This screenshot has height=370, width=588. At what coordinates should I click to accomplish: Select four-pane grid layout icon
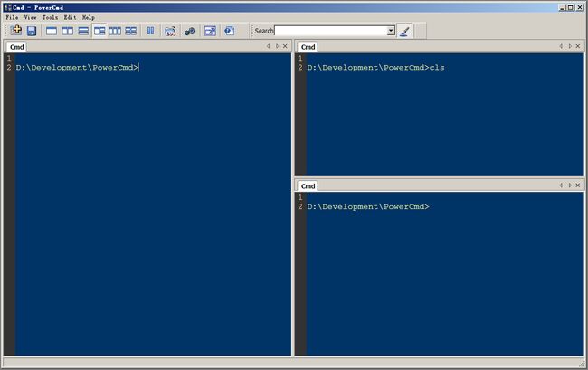pos(131,31)
